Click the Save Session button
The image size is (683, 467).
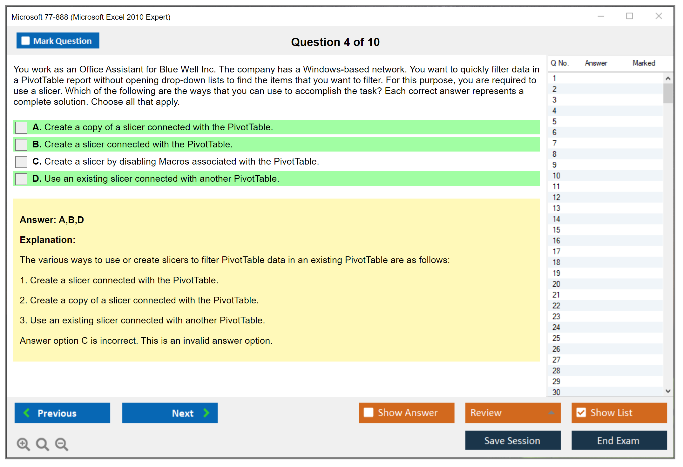512,440
